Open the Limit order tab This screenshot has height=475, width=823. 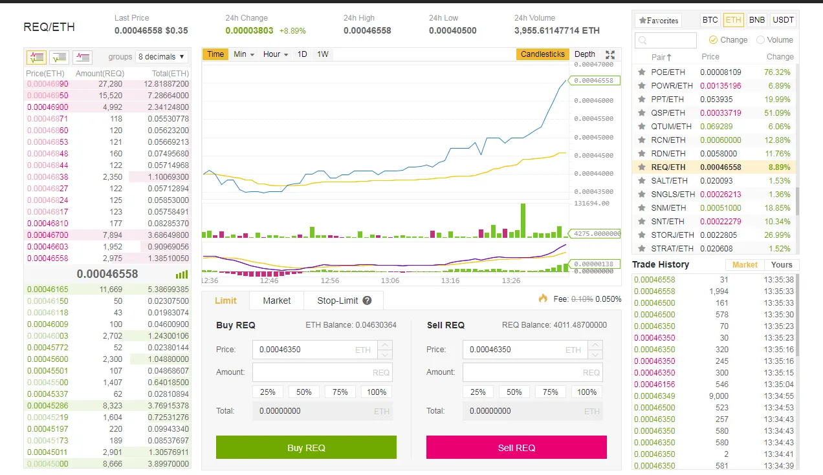226,301
